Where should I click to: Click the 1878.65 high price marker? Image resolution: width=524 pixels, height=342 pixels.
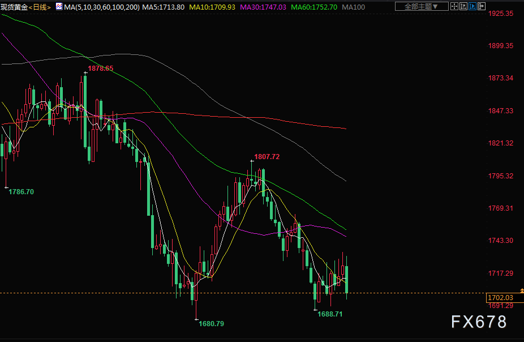100,69
